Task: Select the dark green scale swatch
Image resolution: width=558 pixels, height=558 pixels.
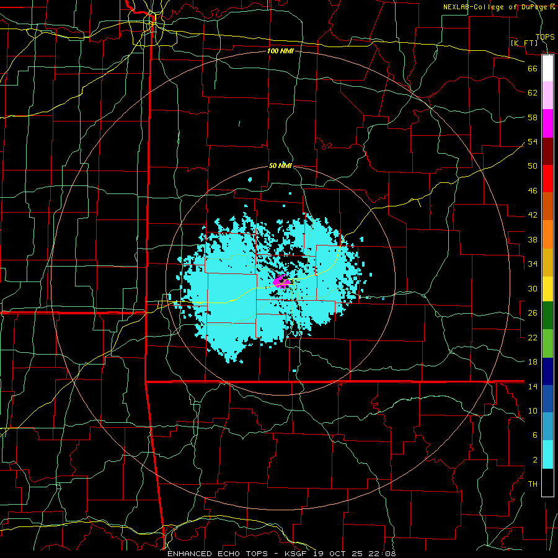Action: coord(547,316)
